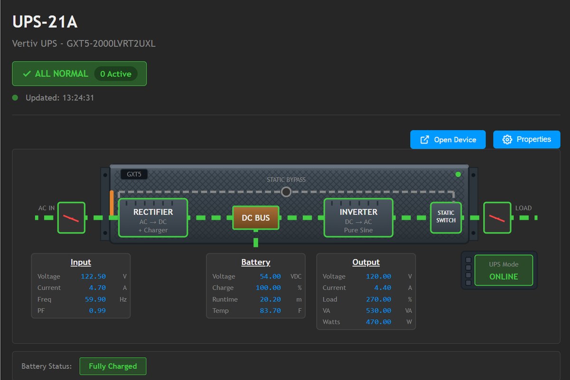
Task: Click the battery voltage value 54.00
Action: pyautogui.click(x=270, y=276)
